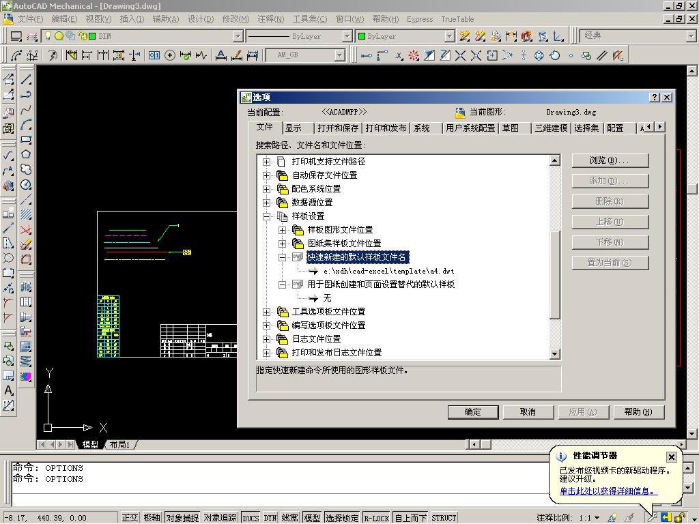The width and height of the screenshot is (699, 524).
Task: Select the Trim tool with red X
Action: [26, 229]
